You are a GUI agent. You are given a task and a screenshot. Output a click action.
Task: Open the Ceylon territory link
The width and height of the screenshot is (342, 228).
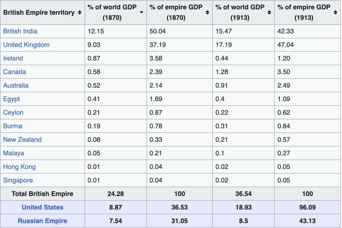[x=13, y=112]
